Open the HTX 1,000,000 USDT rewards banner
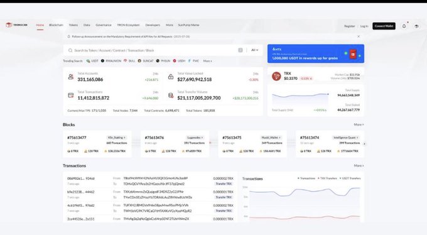The width and height of the screenshot is (427, 235). pos(316,53)
